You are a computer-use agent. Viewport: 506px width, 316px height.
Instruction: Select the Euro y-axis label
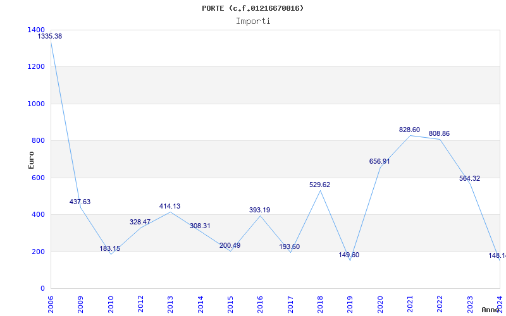pos(32,159)
